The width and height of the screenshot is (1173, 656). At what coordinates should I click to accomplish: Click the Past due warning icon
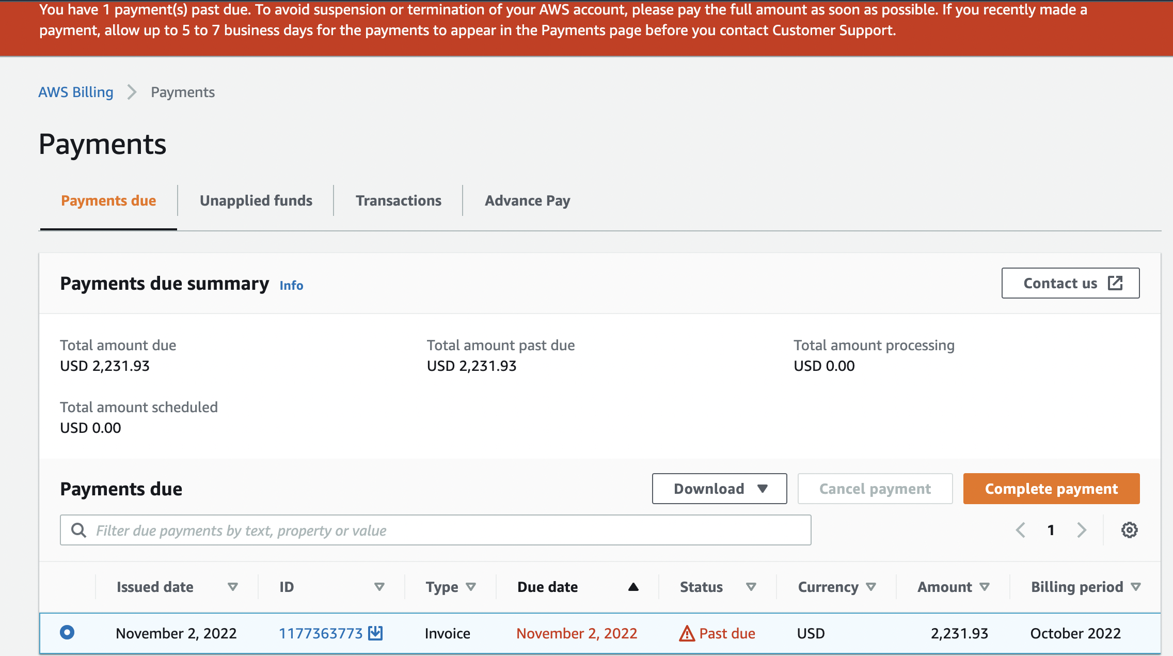tap(687, 633)
